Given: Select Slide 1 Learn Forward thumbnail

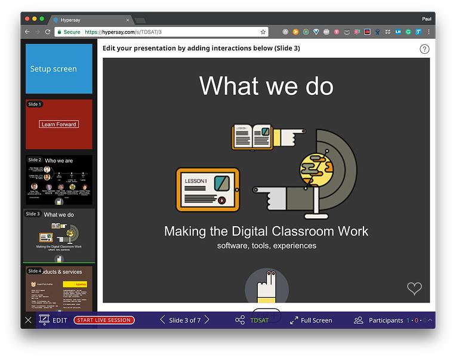Looking at the screenshot, I should (x=59, y=124).
